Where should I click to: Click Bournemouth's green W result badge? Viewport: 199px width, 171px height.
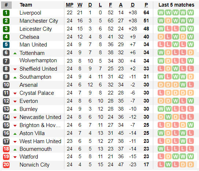161,149
